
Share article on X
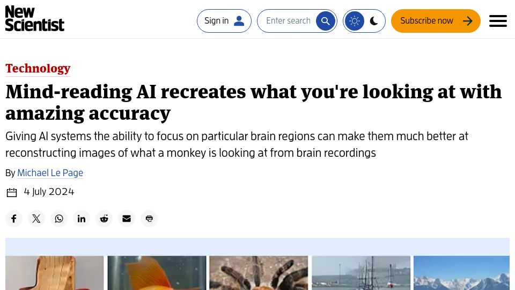[x=36, y=219]
